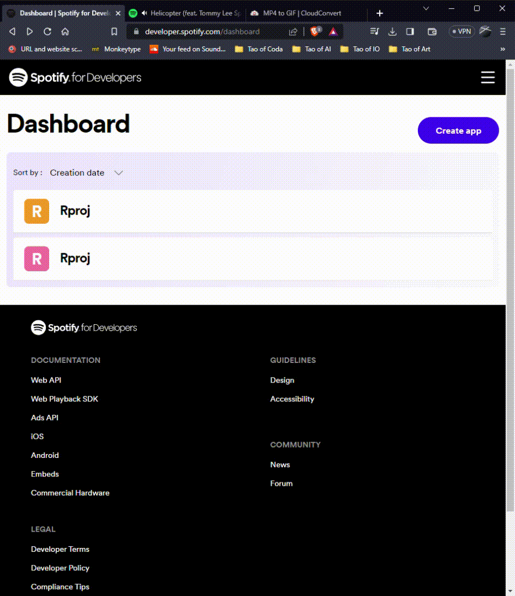
Task: Open the orange R app icon for Rproj
Action: point(37,211)
